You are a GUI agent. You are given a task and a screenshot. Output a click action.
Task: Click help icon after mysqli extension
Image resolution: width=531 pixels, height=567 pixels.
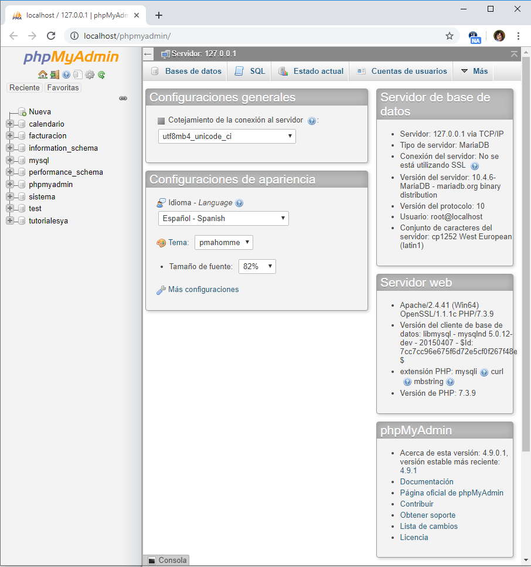484,372
